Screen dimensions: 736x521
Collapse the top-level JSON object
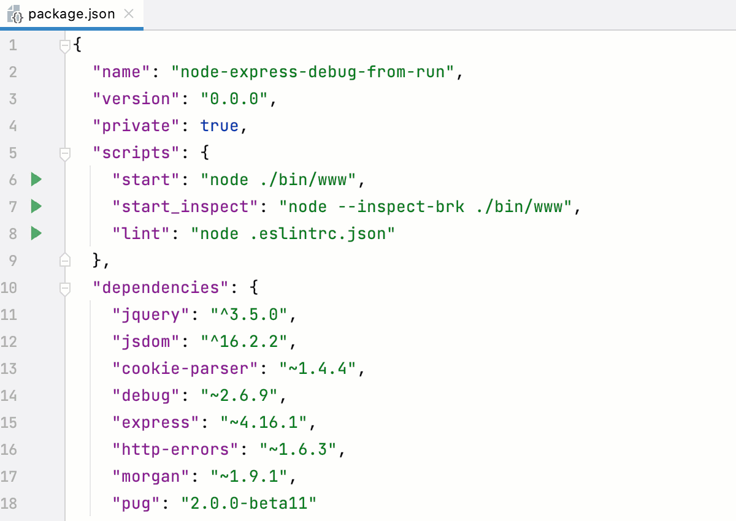pos(65,45)
